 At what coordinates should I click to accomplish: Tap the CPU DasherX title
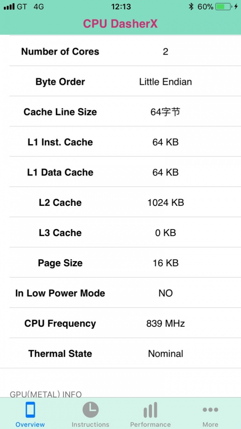point(120,23)
